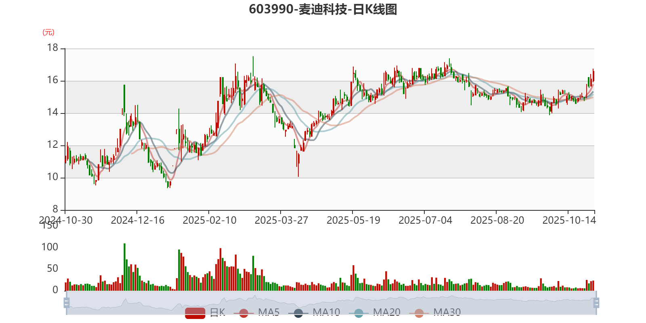Click the 2024-10-30 date label
The width and height of the screenshot is (646, 323).
click(x=66, y=220)
